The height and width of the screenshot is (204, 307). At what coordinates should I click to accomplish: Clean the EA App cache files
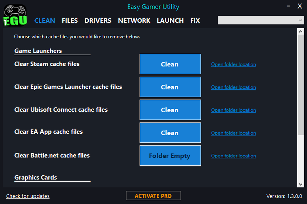(170, 133)
